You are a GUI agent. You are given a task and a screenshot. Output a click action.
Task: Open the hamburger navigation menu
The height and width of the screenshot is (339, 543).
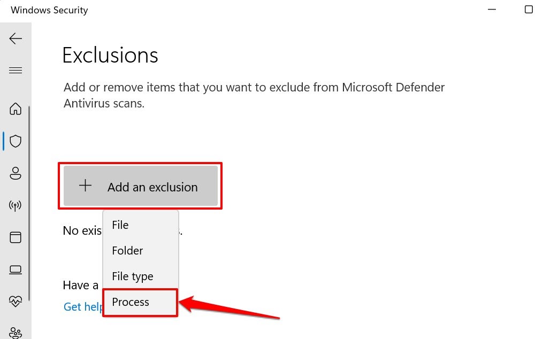tap(16, 71)
